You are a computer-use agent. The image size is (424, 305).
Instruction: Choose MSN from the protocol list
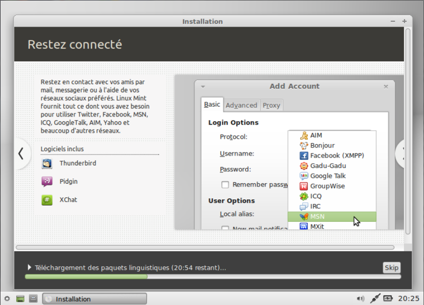332,217
